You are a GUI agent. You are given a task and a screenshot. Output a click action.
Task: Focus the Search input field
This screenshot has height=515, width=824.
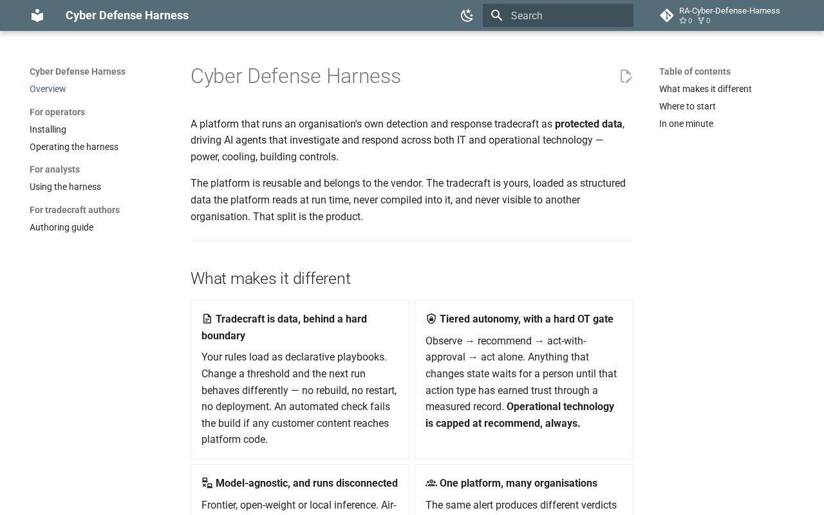tap(558, 15)
